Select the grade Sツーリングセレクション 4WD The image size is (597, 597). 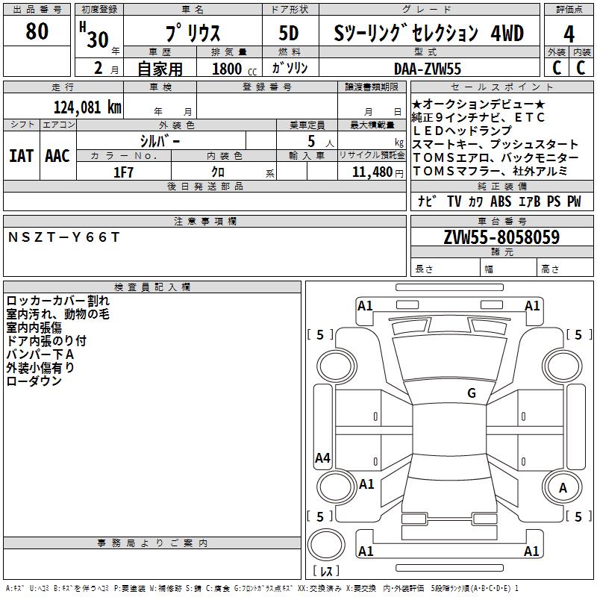point(428,33)
